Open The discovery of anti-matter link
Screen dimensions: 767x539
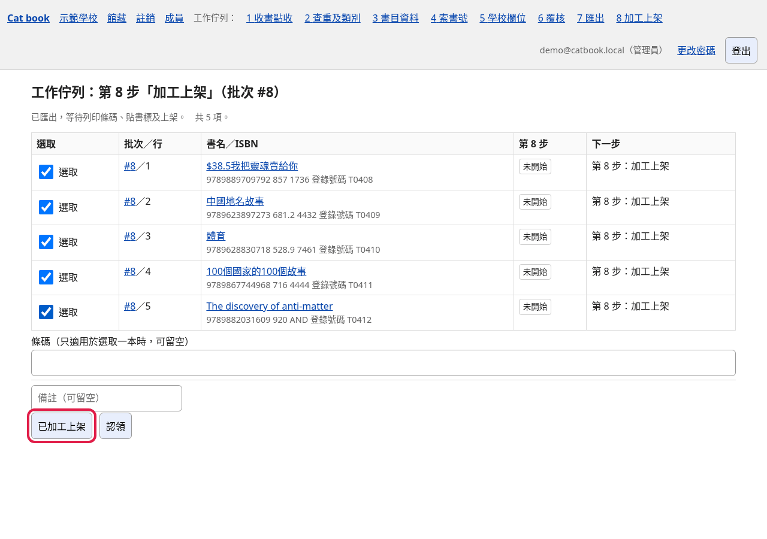pos(270,306)
